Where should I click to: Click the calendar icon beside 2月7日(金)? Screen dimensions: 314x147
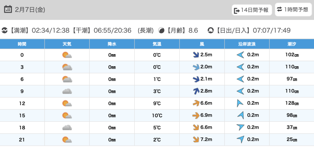pyautogui.click(x=8, y=9)
